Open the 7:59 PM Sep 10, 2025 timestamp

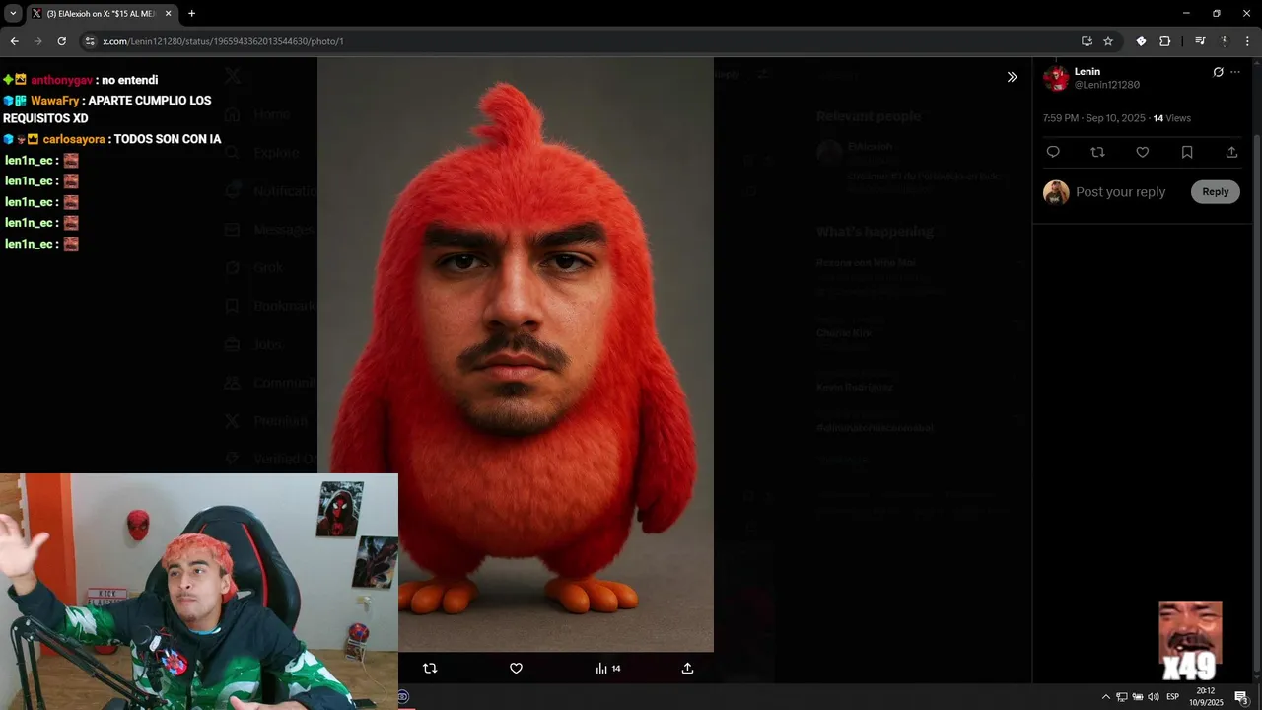click(1094, 118)
